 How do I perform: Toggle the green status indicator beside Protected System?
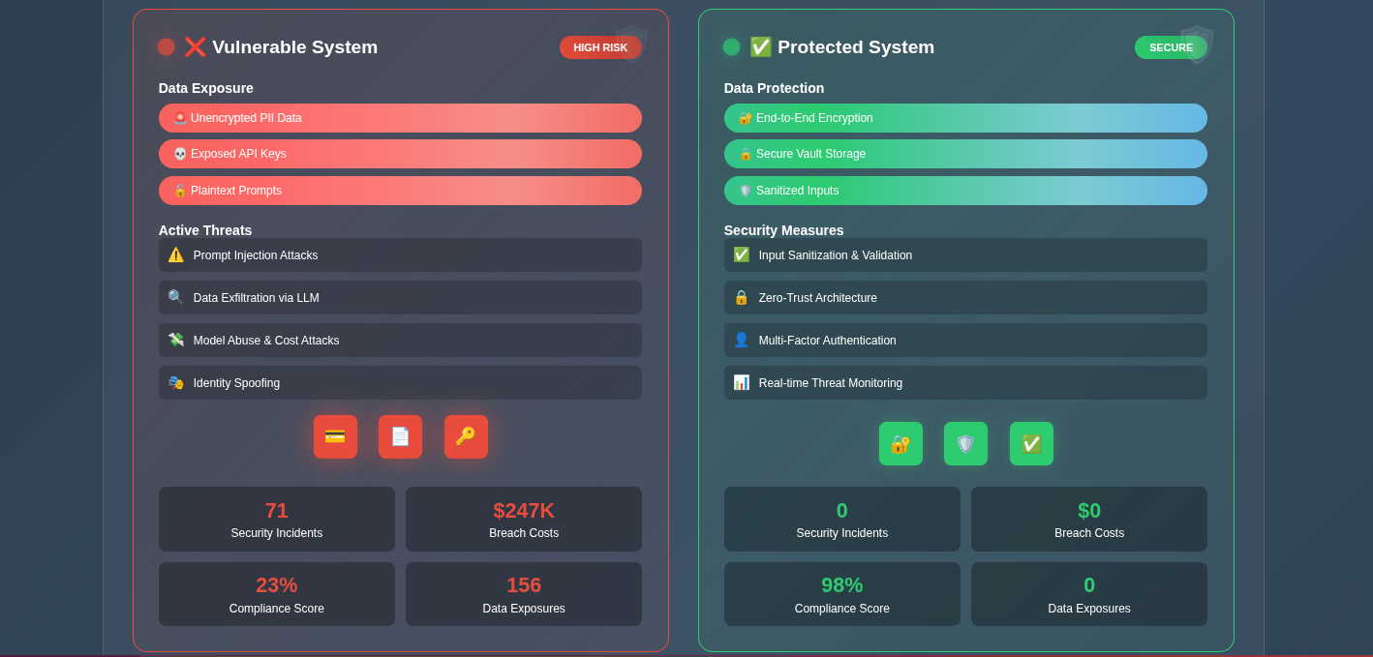tap(731, 45)
